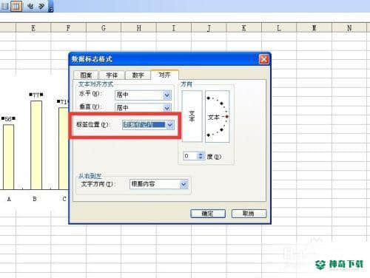Screen dimensions: 370x278
Task: Click the data label 56
Action: 8,119
